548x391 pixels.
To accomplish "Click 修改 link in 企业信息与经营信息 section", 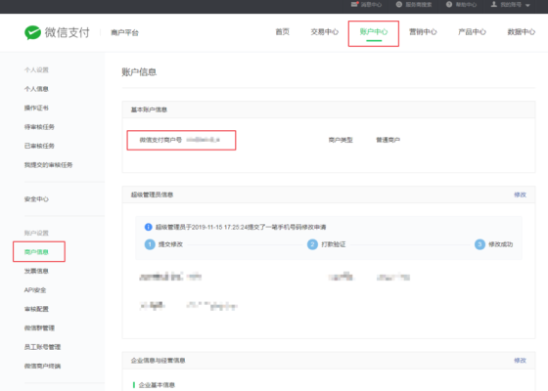I will coord(520,361).
